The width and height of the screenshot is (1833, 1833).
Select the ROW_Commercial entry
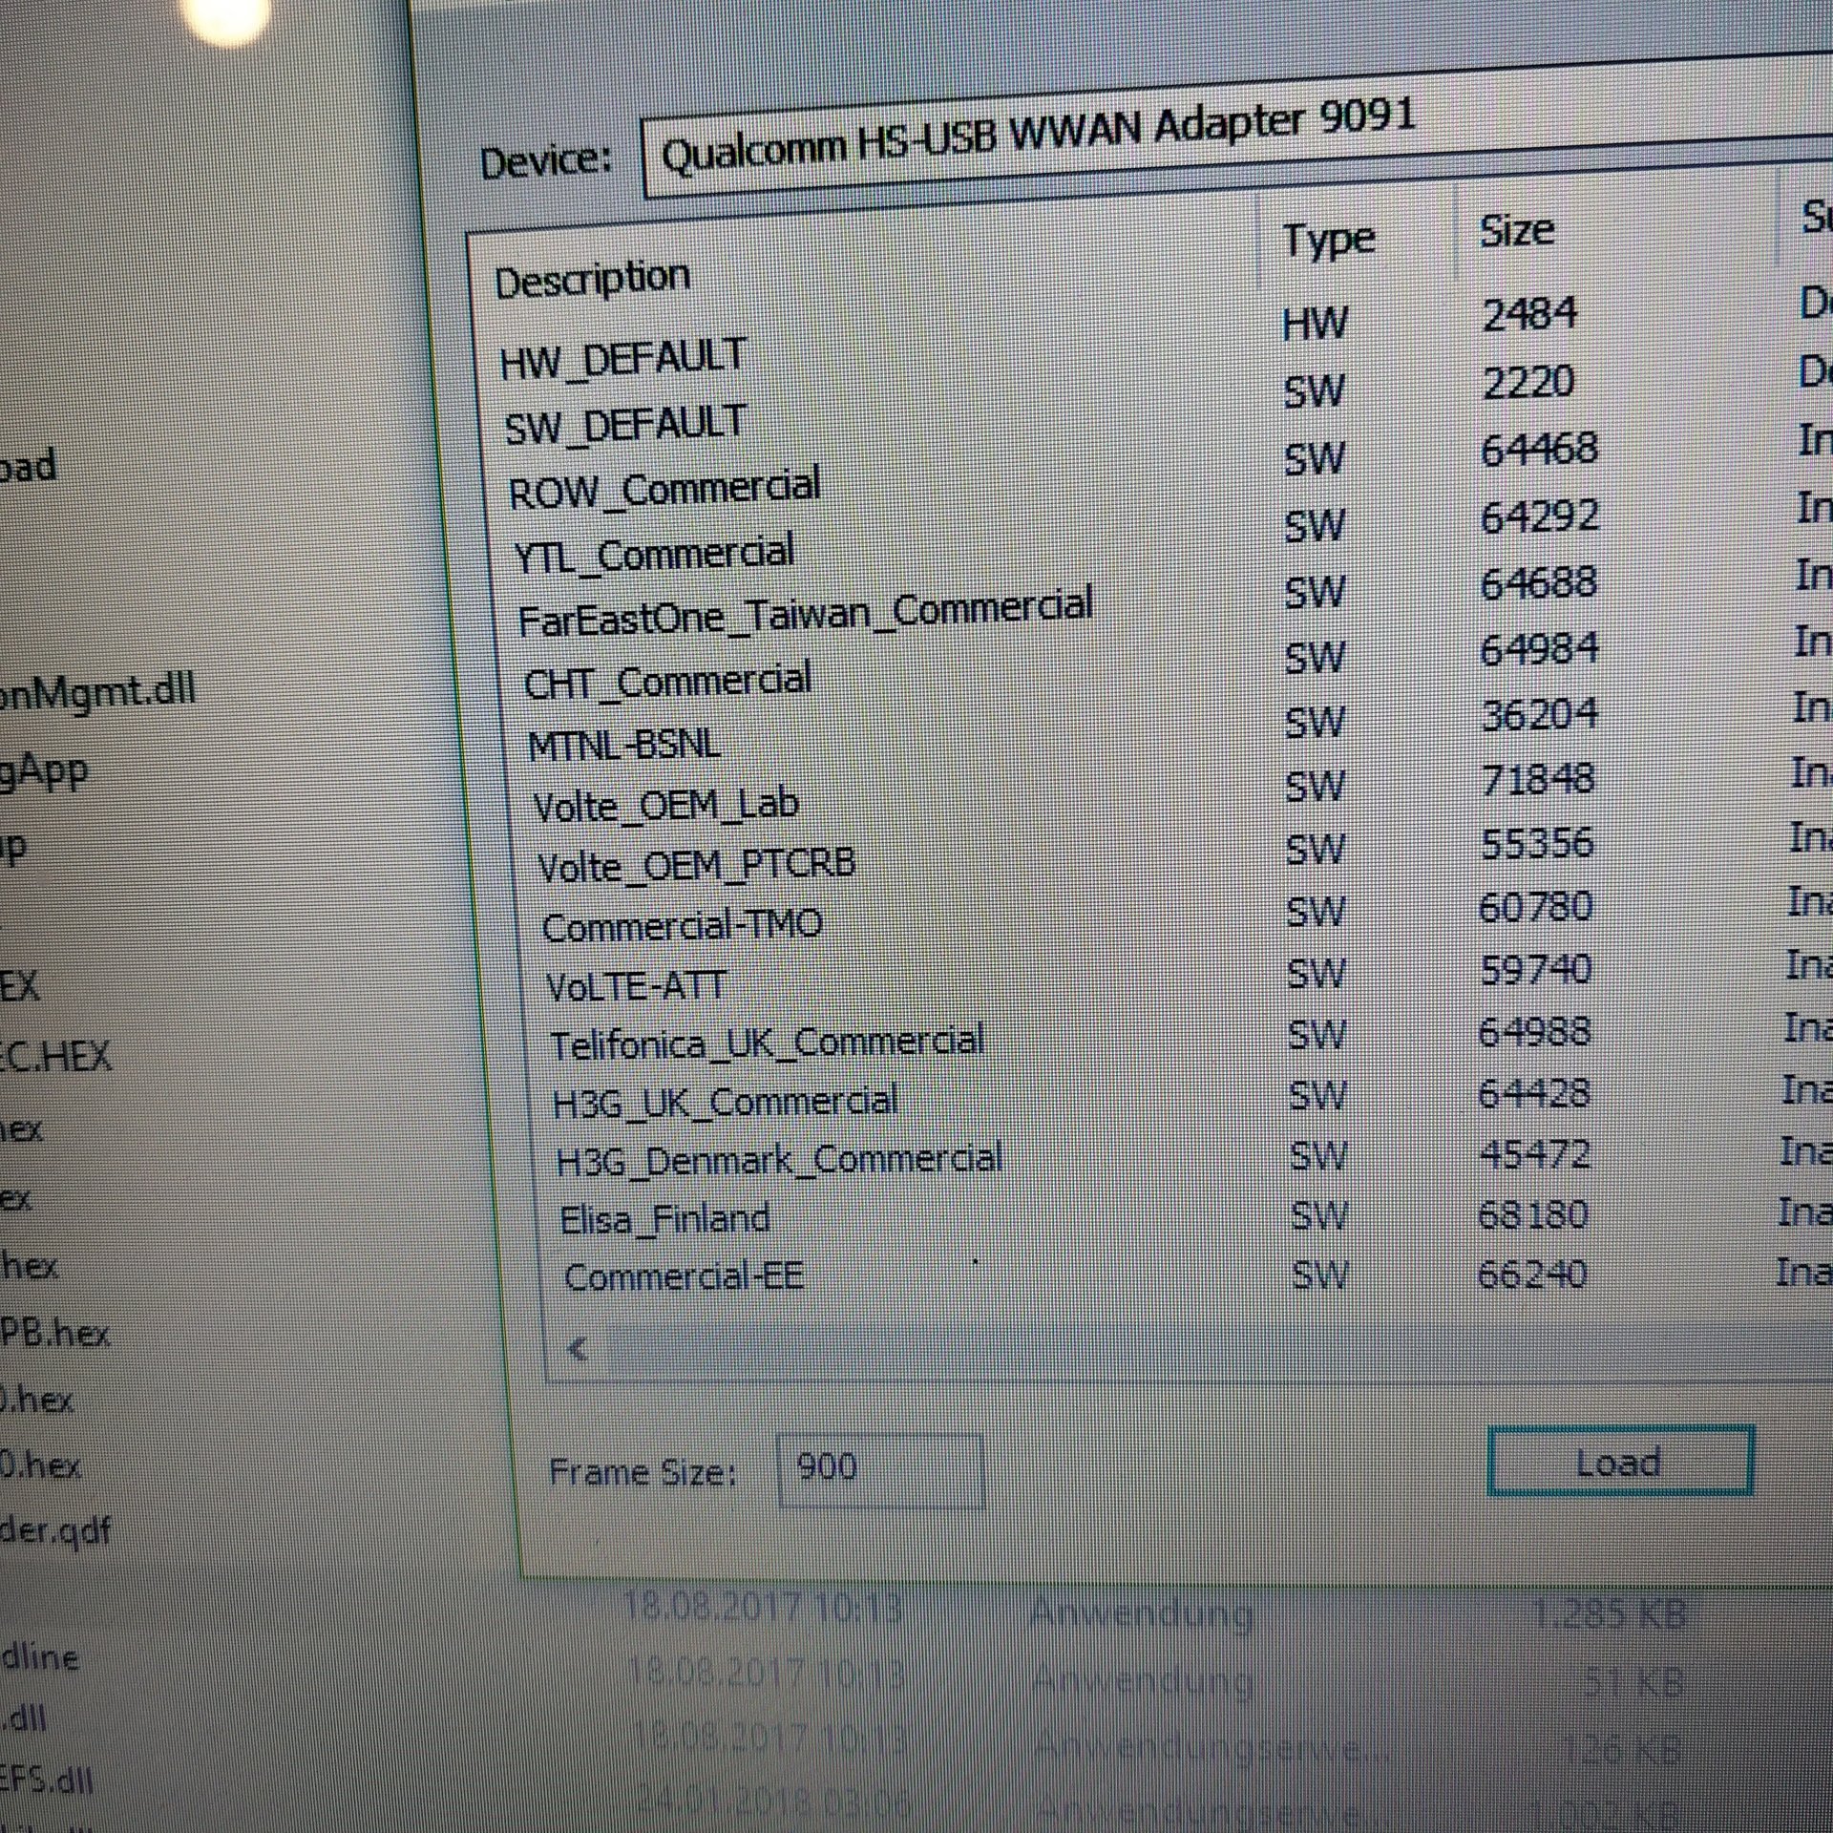(664, 489)
